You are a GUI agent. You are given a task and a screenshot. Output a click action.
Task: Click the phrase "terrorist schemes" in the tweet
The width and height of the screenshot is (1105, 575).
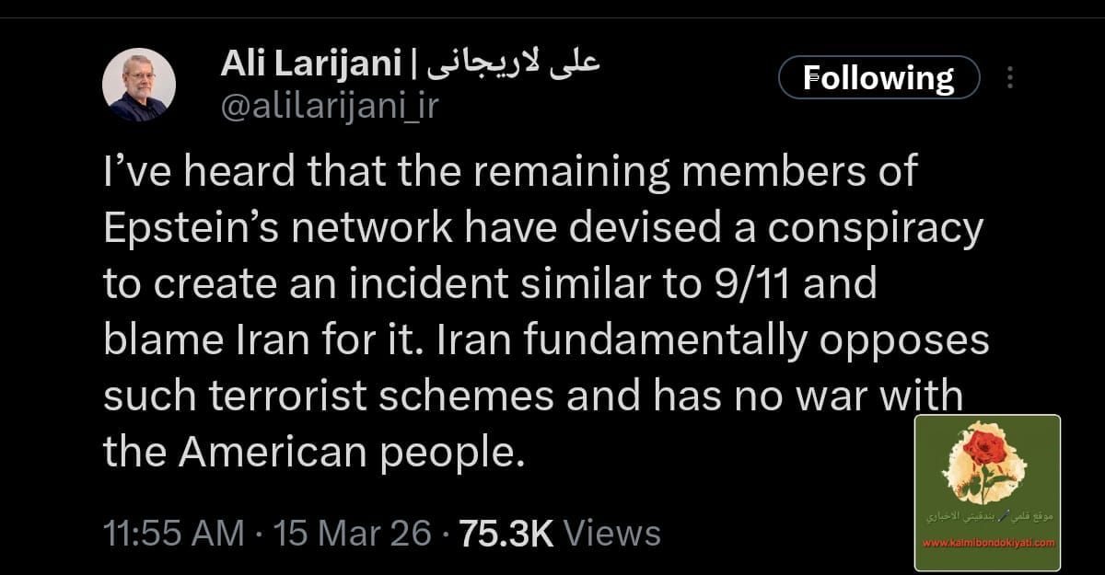383,397
